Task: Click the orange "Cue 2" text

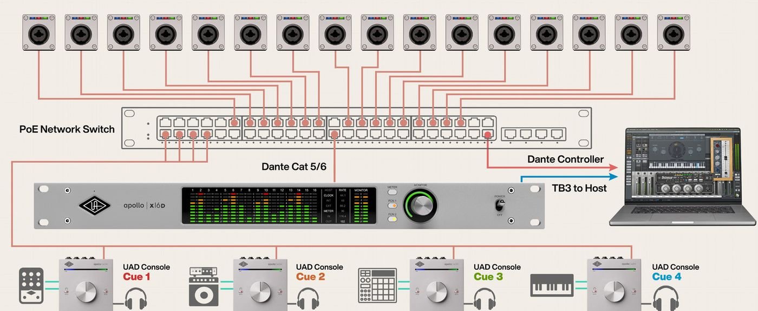Action: pyautogui.click(x=310, y=277)
